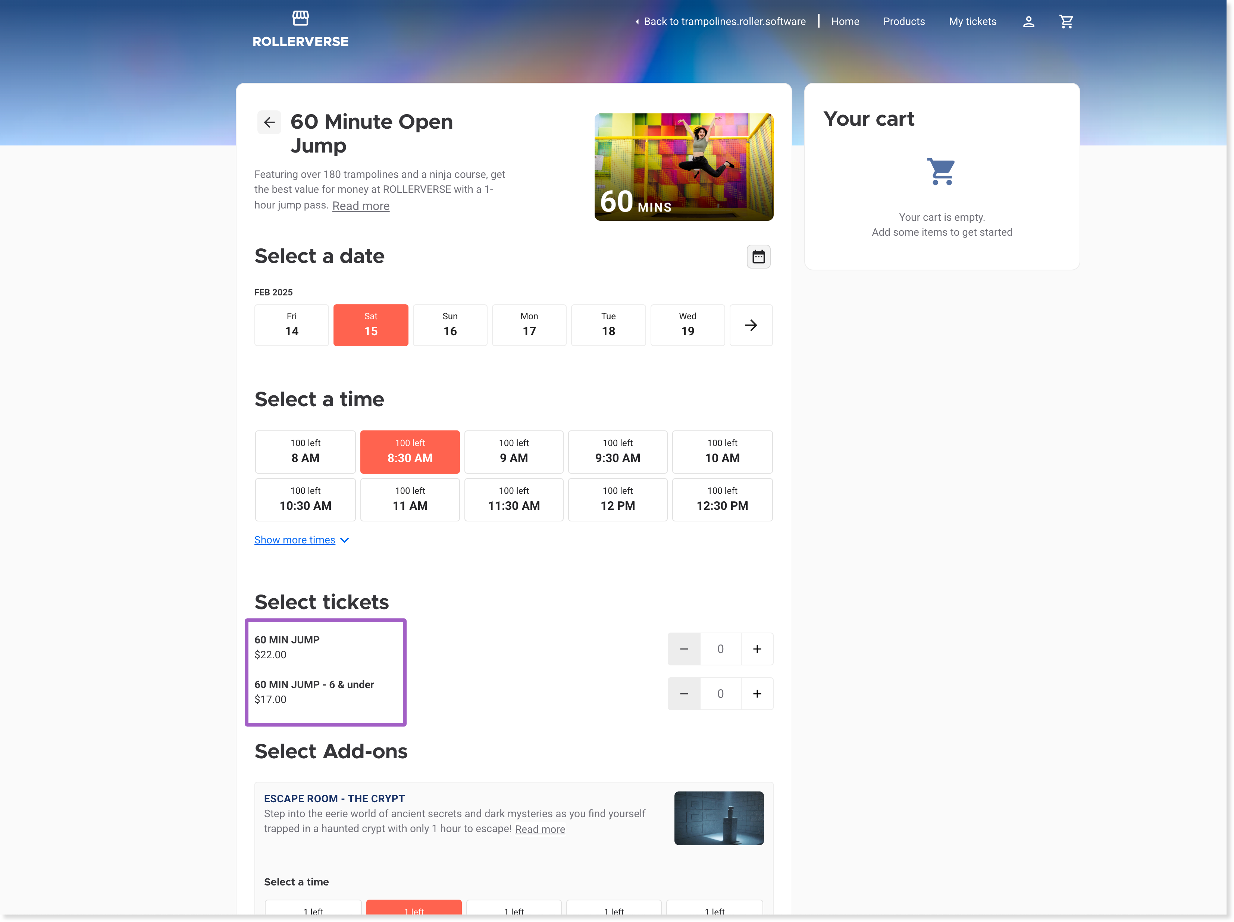Viewport: 1234px width, 922px height.
Task: Pick the 10 AM session
Action: pos(722,452)
